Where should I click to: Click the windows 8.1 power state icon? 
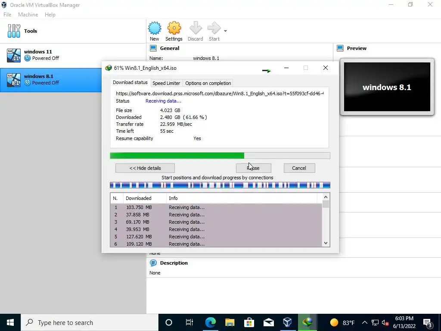coord(27,83)
